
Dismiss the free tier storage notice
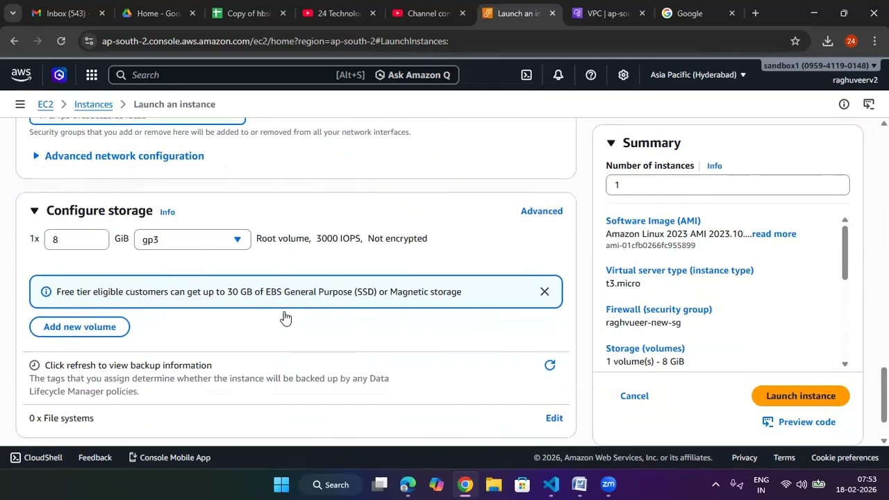pyautogui.click(x=545, y=292)
